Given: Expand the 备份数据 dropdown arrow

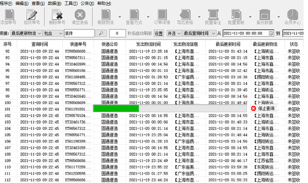Looking at the screenshot, I should coord(279,17).
